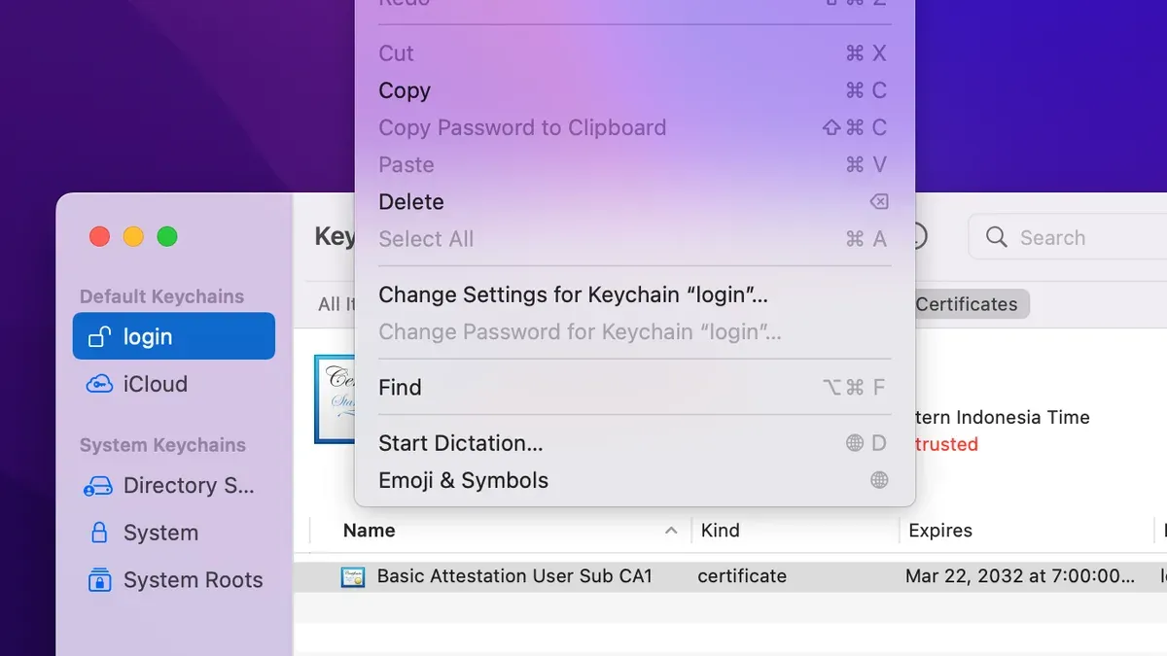Choose Find from the menu

635,387
